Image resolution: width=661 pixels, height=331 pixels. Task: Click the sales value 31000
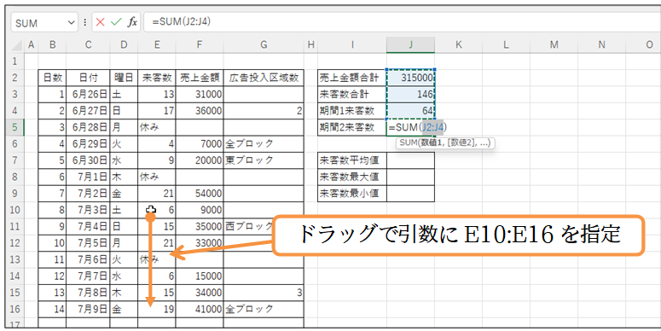point(200,94)
